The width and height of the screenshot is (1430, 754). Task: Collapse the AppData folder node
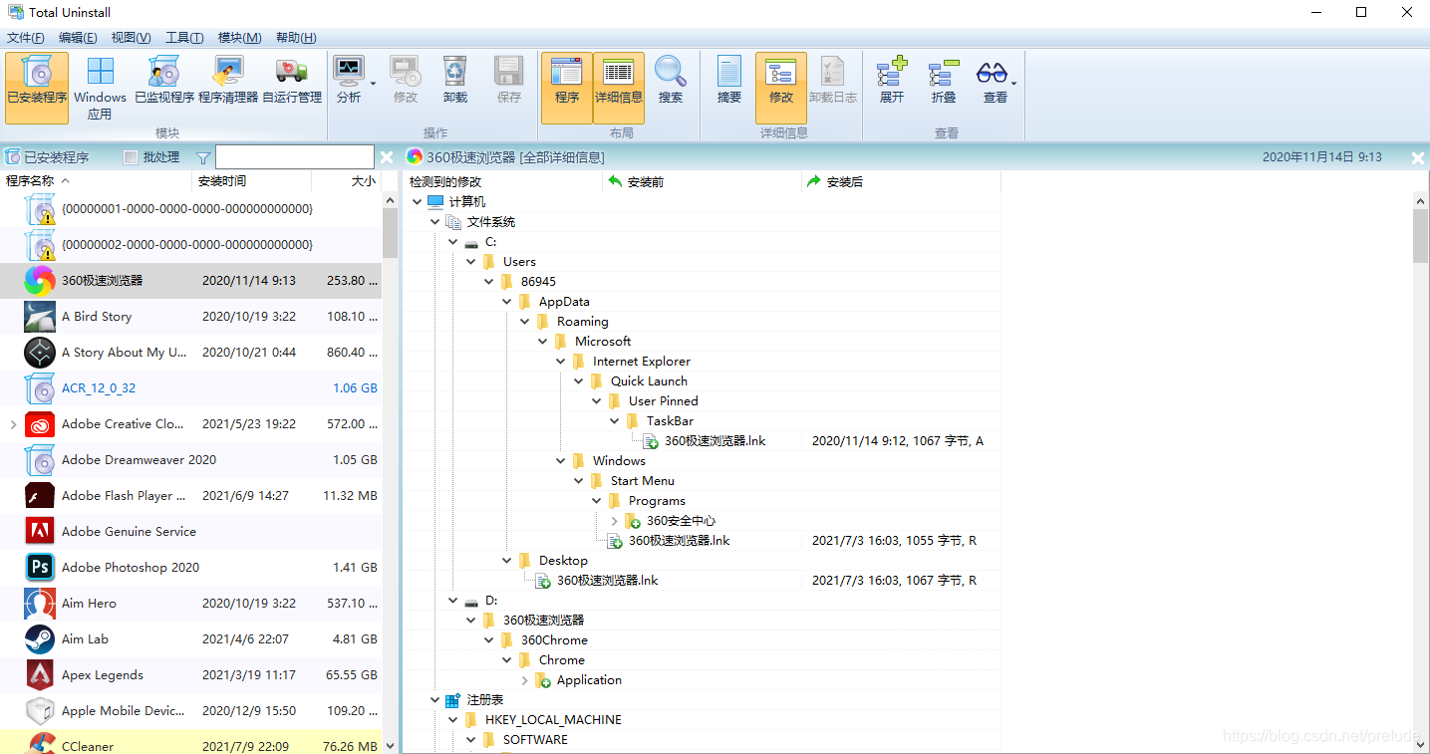click(506, 302)
